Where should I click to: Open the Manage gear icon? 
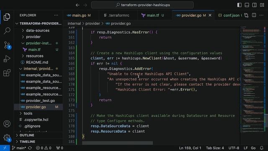pyautogui.click(x=7, y=138)
